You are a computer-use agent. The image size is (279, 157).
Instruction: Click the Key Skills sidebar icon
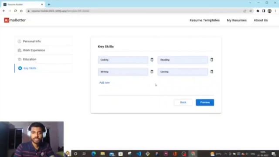coord(20,68)
